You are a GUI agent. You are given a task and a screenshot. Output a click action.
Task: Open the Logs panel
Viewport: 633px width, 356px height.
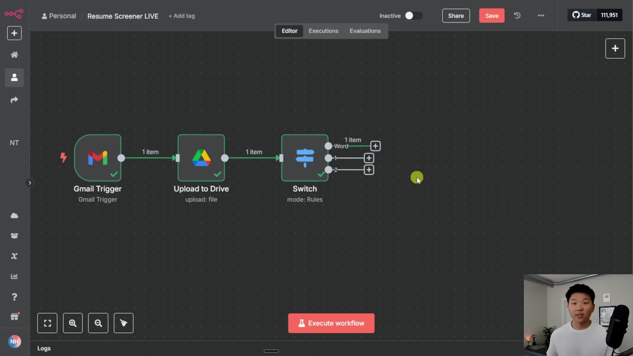(x=44, y=348)
